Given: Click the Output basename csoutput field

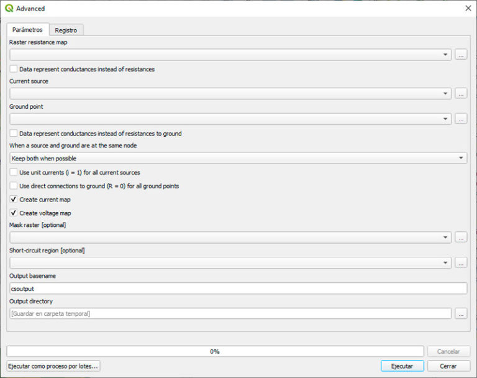Looking at the screenshot, I should click(238, 288).
